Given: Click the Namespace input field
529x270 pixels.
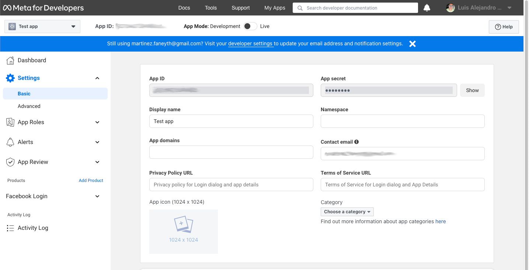Looking at the screenshot, I should click(403, 121).
